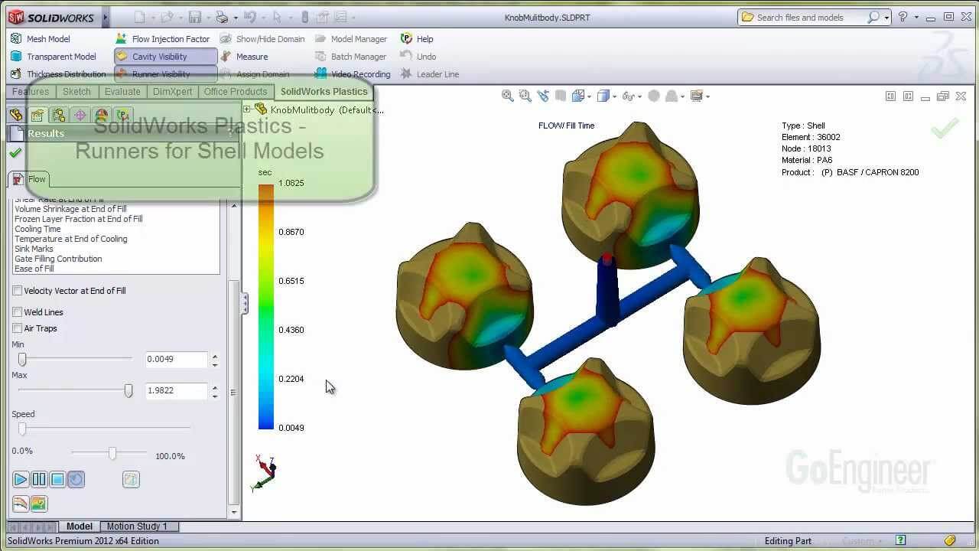This screenshot has height=551, width=979.
Task: Switch to the Features tab
Action: pos(31,92)
